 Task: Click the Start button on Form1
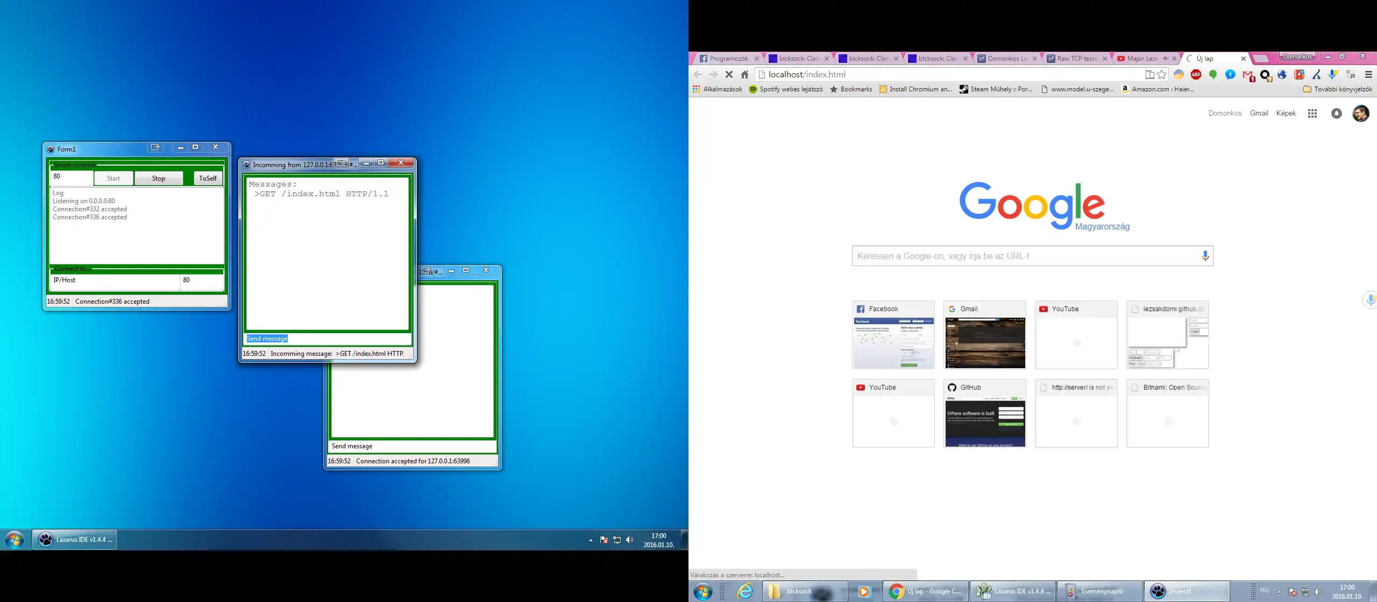(113, 178)
